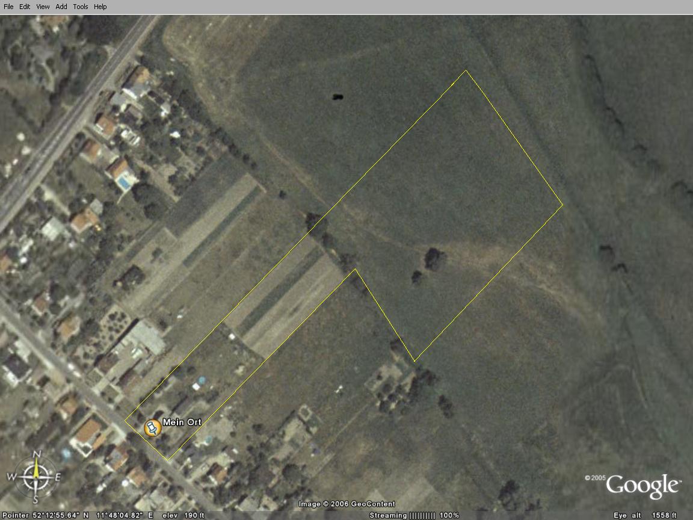The width and height of the screenshot is (693, 520).
Task: Open the Tools menu
Action: click(x=81, y=7)
